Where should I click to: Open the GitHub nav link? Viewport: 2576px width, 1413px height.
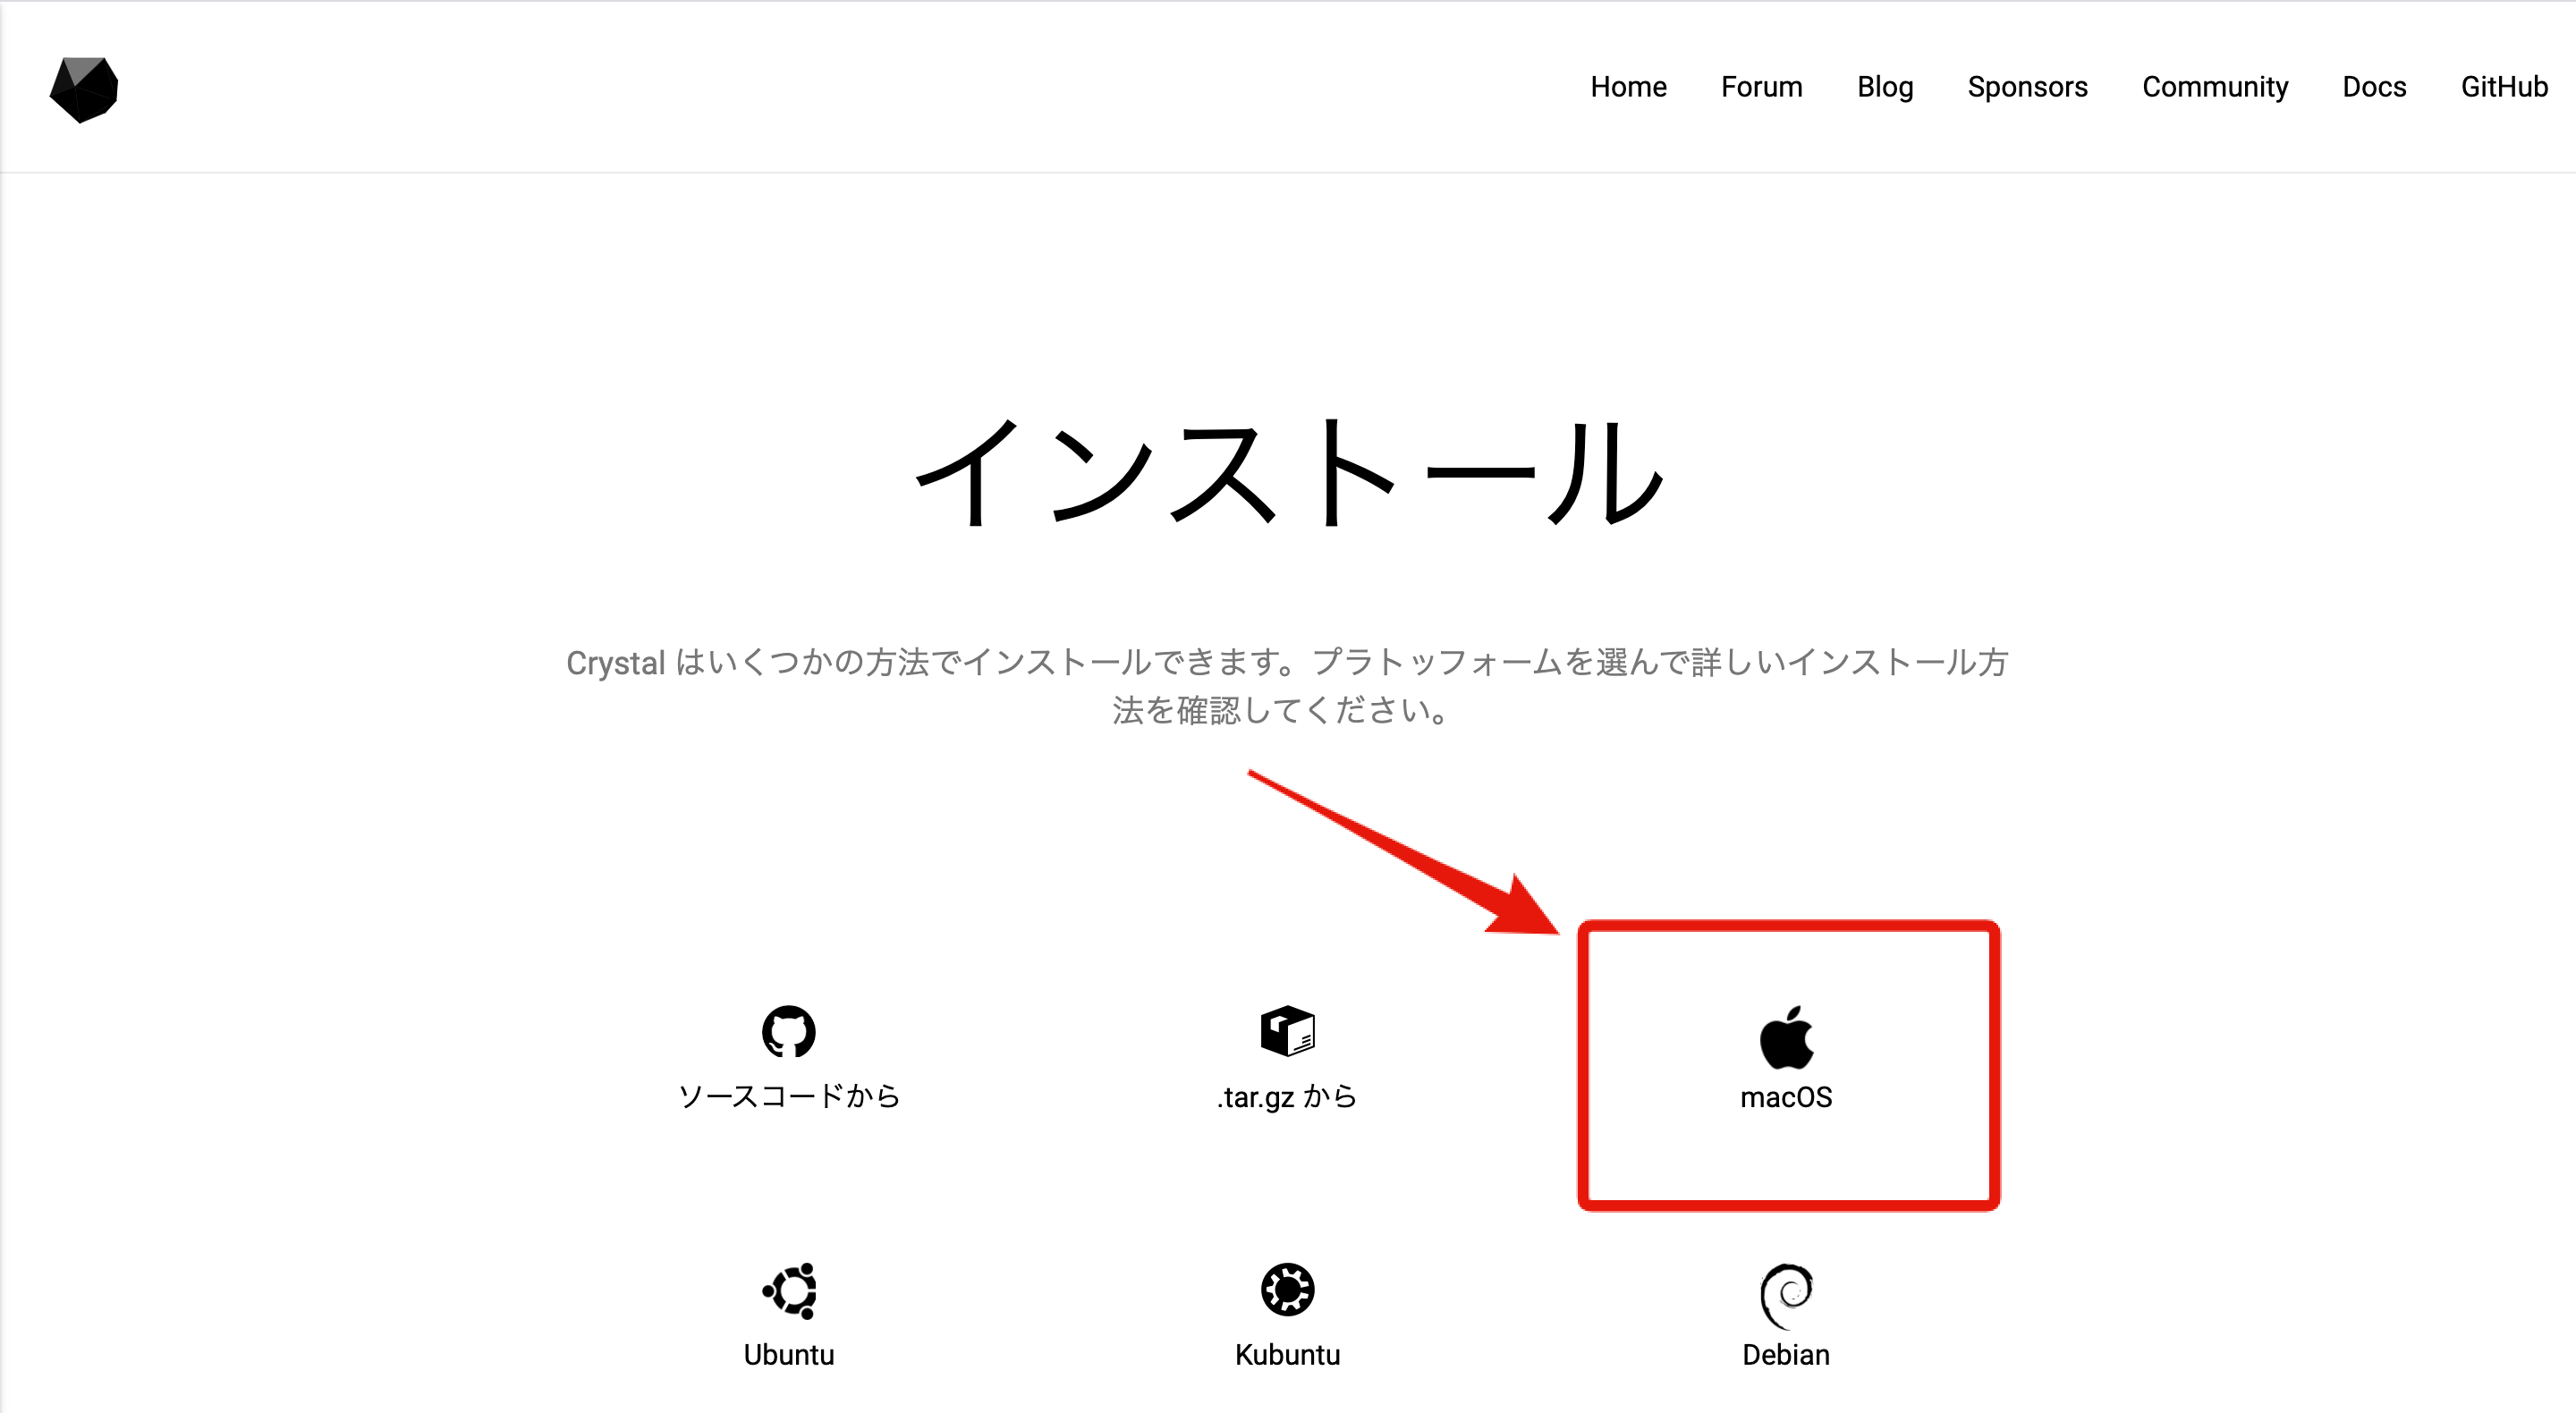2504,87
